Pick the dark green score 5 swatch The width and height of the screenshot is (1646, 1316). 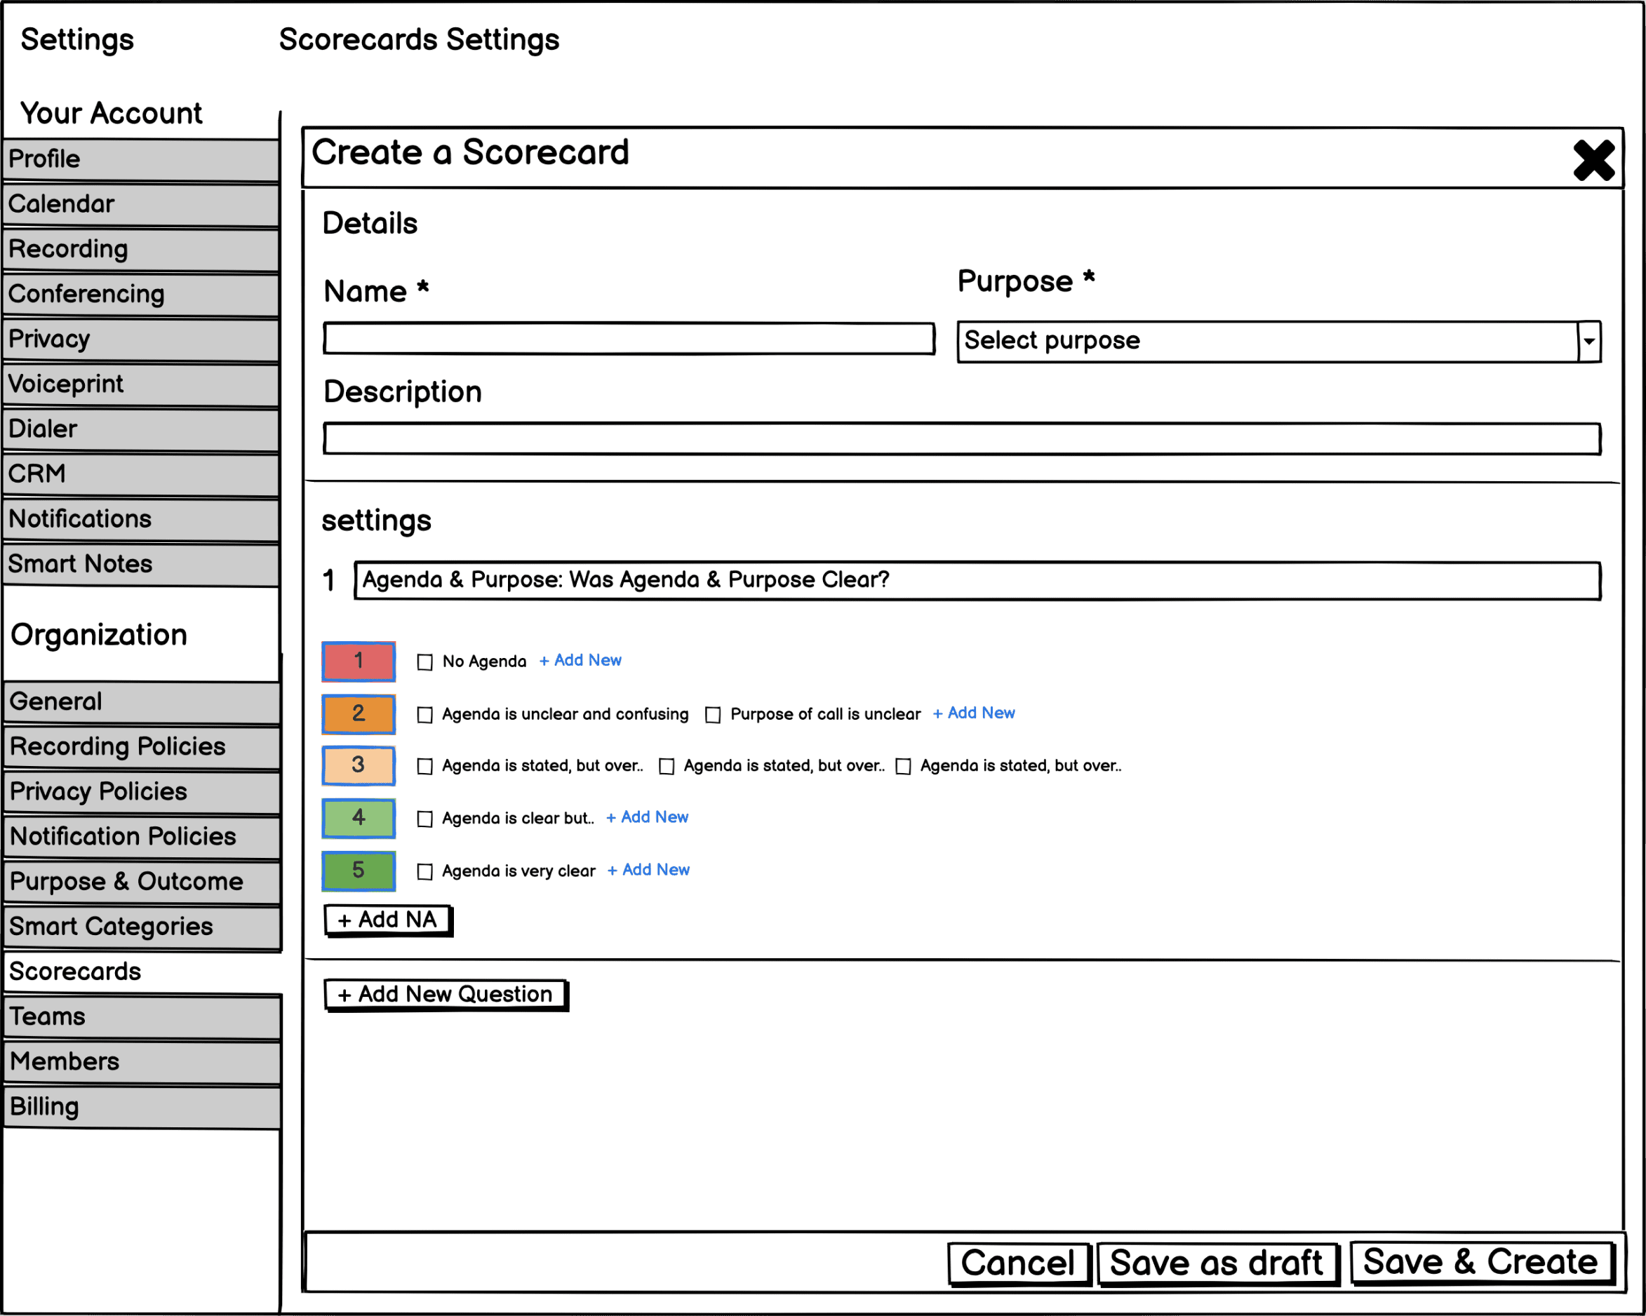coord(358,871)
